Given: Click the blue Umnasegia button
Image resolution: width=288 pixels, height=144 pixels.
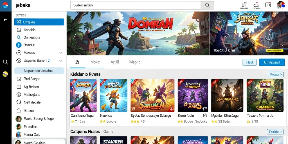Looking at the screenshot, I should coord(272,62).
